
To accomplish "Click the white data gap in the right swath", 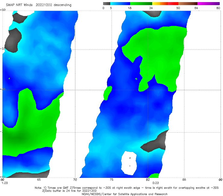I will 129,163.
